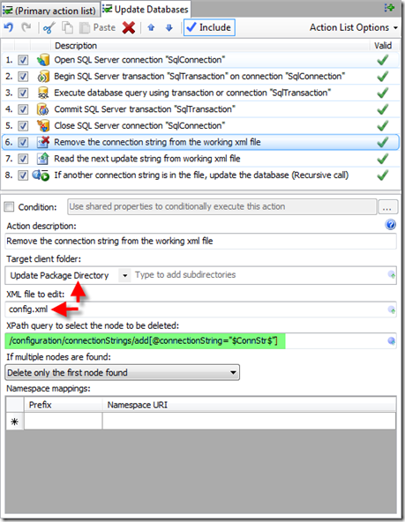Screen dimensions: 405x522
Task: Click the blue help question icon
Action: pyautogui.click(x=390, y=225)
